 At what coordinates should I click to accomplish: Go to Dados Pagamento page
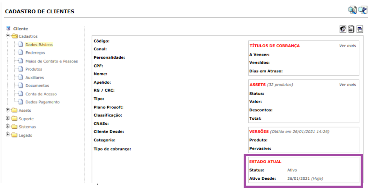pos(42,102)
